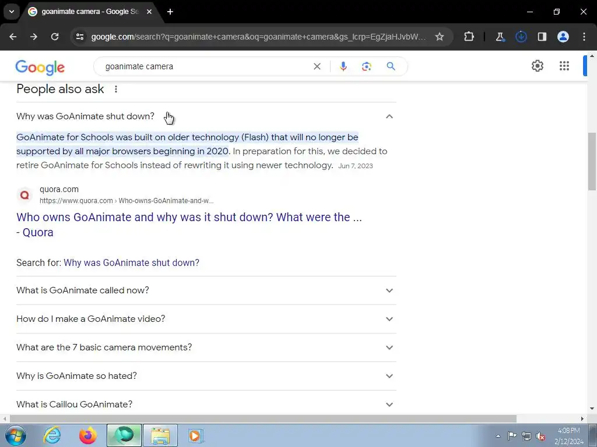Toggle the Chrome side panel
Viewport: 597px width, 447px height.
pos(542,37)
